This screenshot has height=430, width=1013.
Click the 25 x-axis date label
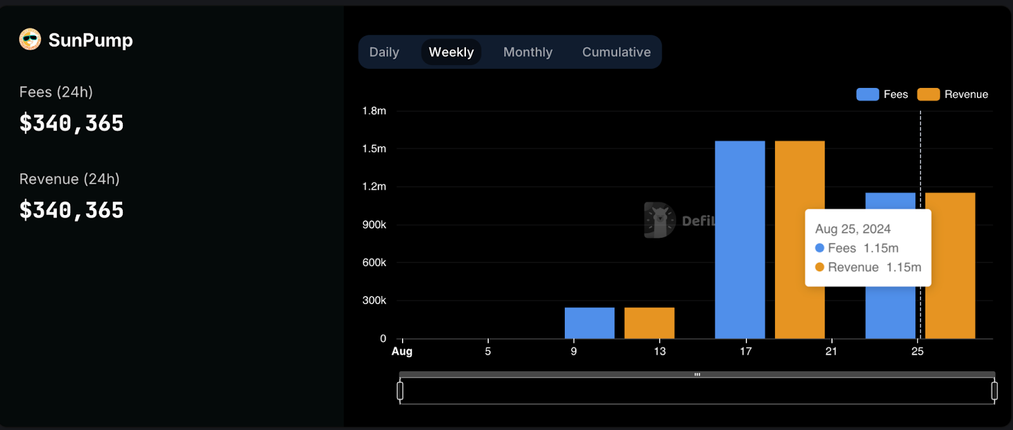point(917,351)
